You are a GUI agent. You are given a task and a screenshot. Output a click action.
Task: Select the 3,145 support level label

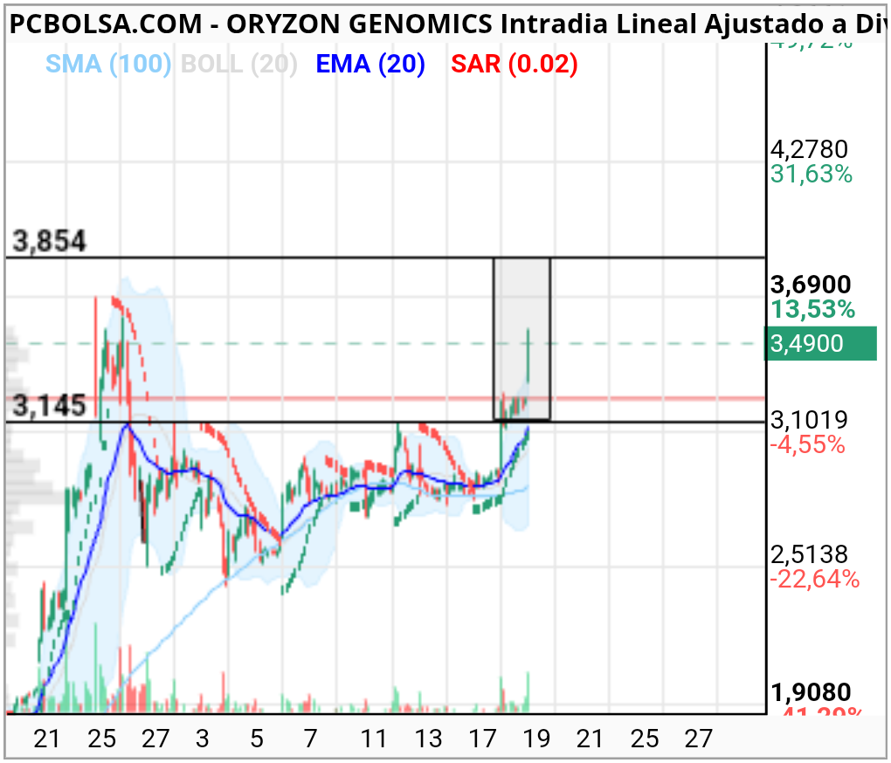click(x=50, y=405)
